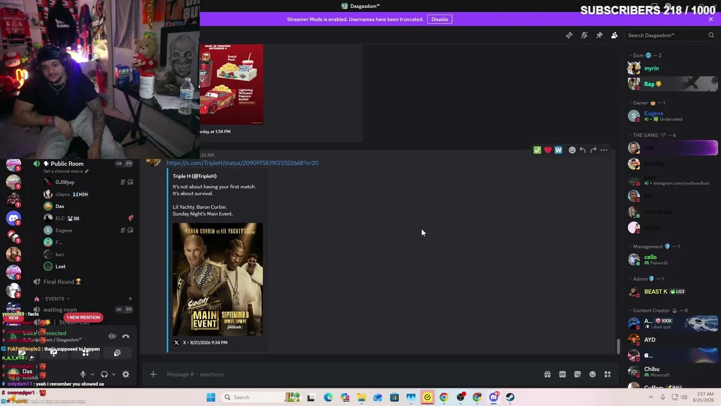Screen dimensions: 721x406
Task: Open the emoji picker in message bar
Action: (593, 374)
